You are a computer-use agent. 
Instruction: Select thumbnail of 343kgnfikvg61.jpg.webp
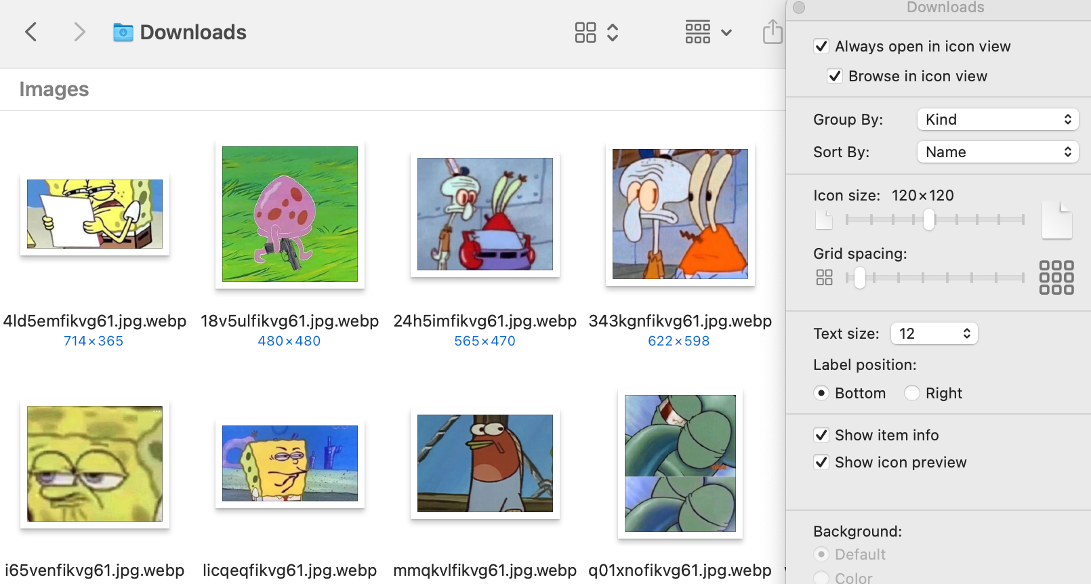pyautogui.click(x=680, y=214)
